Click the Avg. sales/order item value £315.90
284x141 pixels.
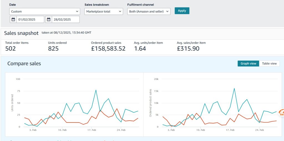point(188,49)
